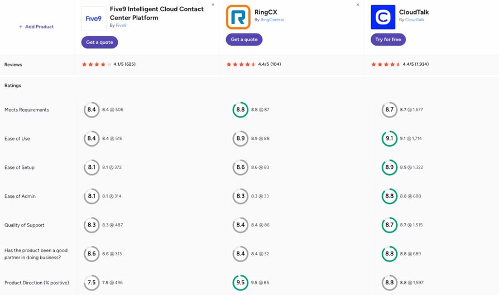Click CloudTalk Ease of Admin 8.8 gauge
499x295 pixels.
point(390,196)
